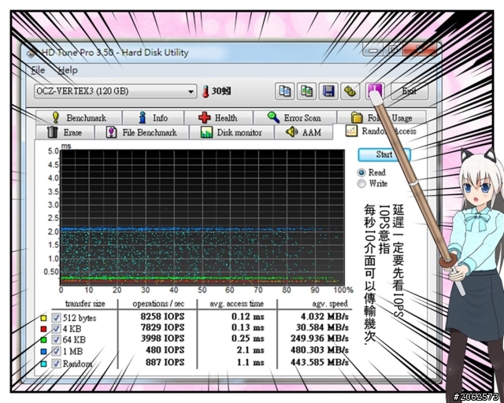Click the 0.12 ms access time
The width and height of the screenshot is (504, 403).
click(248, 316)
